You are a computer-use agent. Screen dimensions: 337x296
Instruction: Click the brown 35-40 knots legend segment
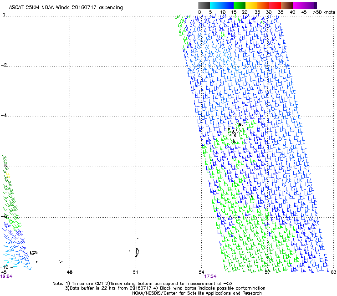[287, 5]
